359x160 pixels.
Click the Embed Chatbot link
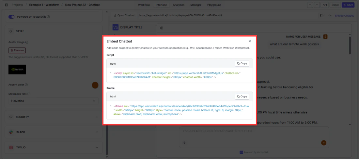click(344, 16)
